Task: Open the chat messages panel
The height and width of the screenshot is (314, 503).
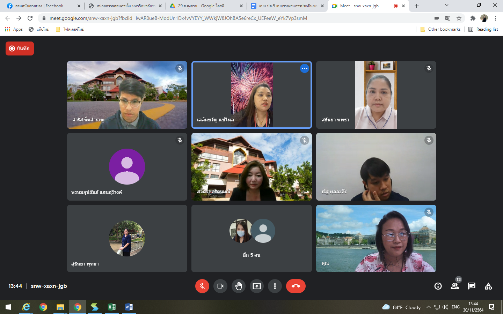Action: [472, 286]
